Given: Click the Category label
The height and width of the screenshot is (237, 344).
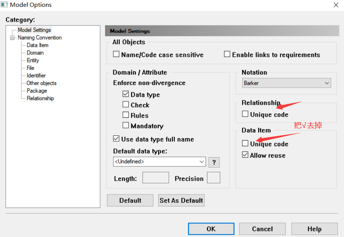Looking at the screenshot, I should point(20,20).
